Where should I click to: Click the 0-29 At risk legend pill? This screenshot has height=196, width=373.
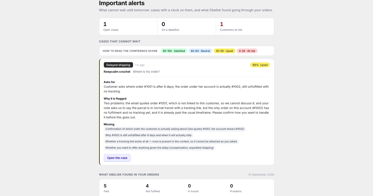click(x=247, y=51)
